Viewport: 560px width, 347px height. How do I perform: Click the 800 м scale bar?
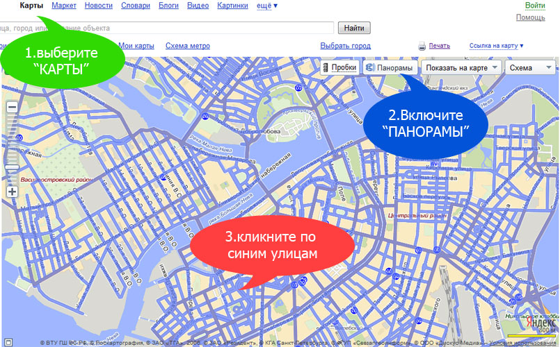[x=531, y=336]
